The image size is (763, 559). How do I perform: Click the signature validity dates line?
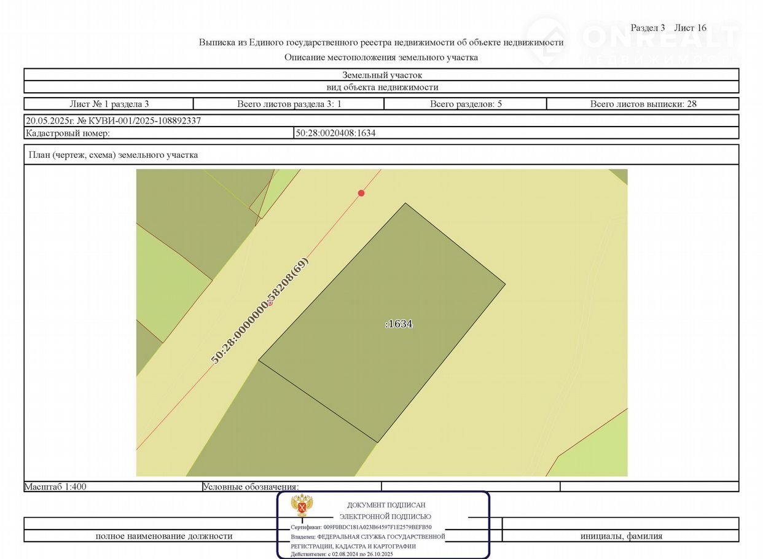coord(342,554)
